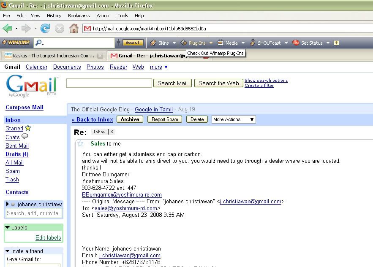Click the BBumgarner@yoshimura-rd.com email link
Image resolution: width=373 pixels, height=267 pixels.
(122, 195)
